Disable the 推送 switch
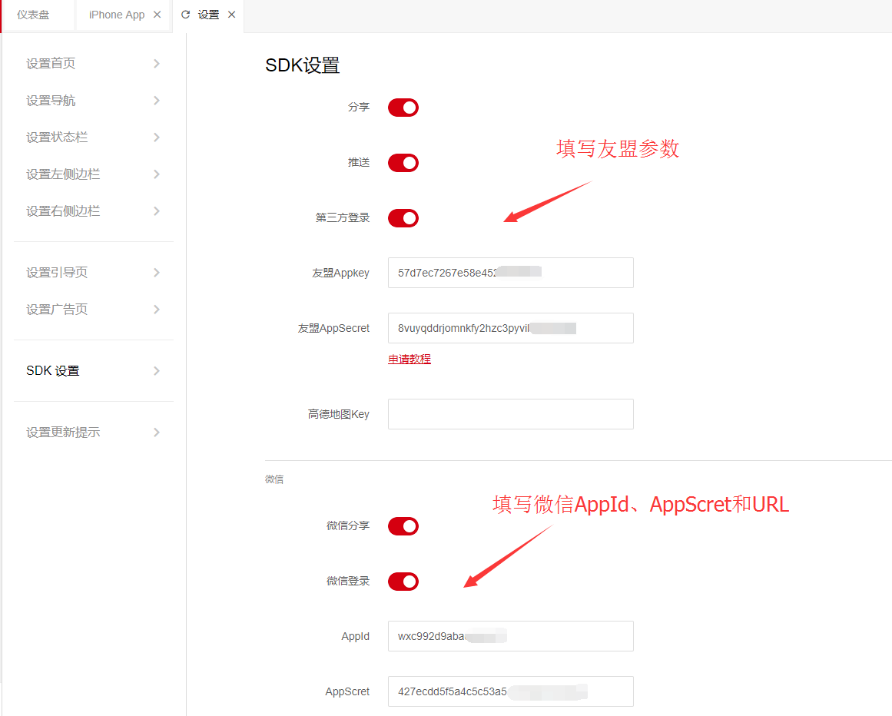892x716 pixels. pos(403,163)
